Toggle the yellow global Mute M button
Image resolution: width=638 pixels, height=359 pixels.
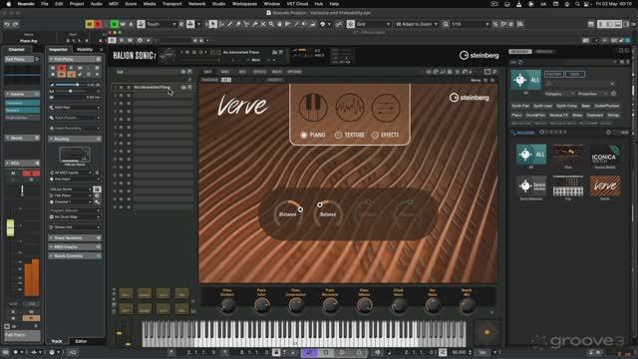89,24
